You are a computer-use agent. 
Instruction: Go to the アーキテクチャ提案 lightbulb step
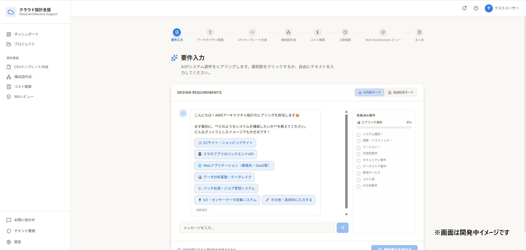[210, 32]
